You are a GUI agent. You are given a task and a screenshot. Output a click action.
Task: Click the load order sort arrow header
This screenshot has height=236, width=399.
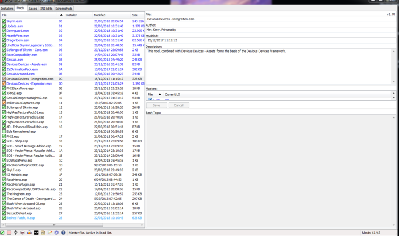61,15
